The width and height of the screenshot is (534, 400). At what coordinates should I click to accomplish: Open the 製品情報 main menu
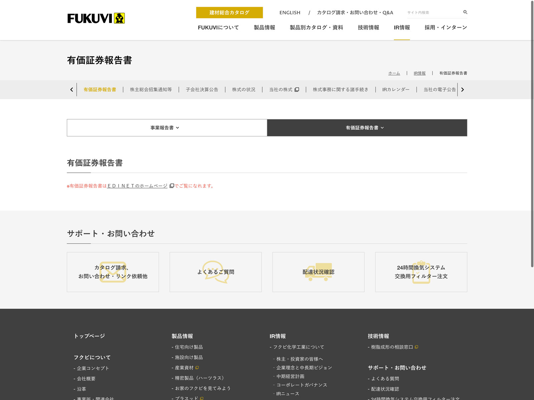tap(264, 28)
